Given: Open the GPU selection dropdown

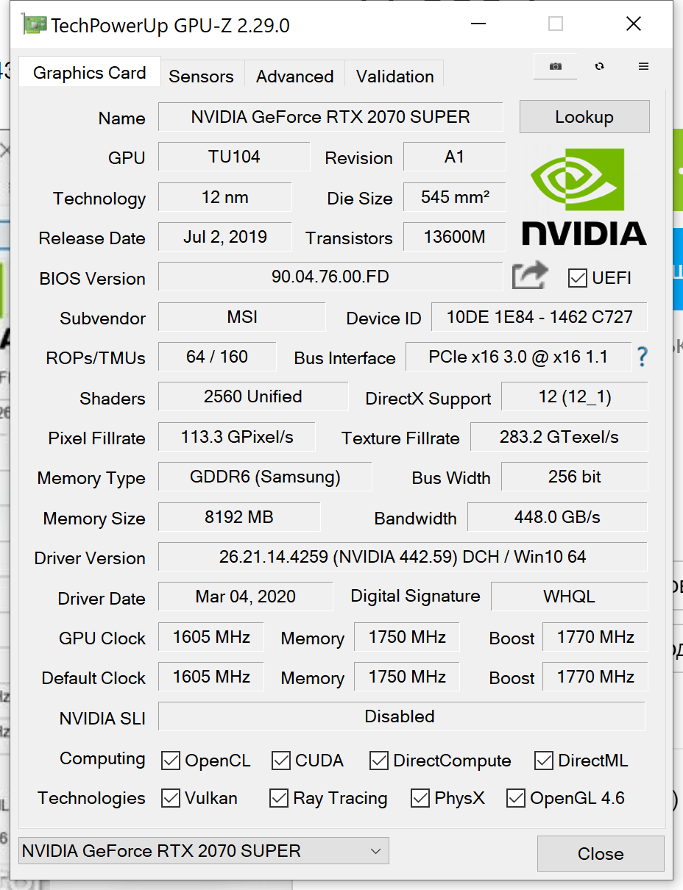Looking at the screenshot, I should point(203,851).
